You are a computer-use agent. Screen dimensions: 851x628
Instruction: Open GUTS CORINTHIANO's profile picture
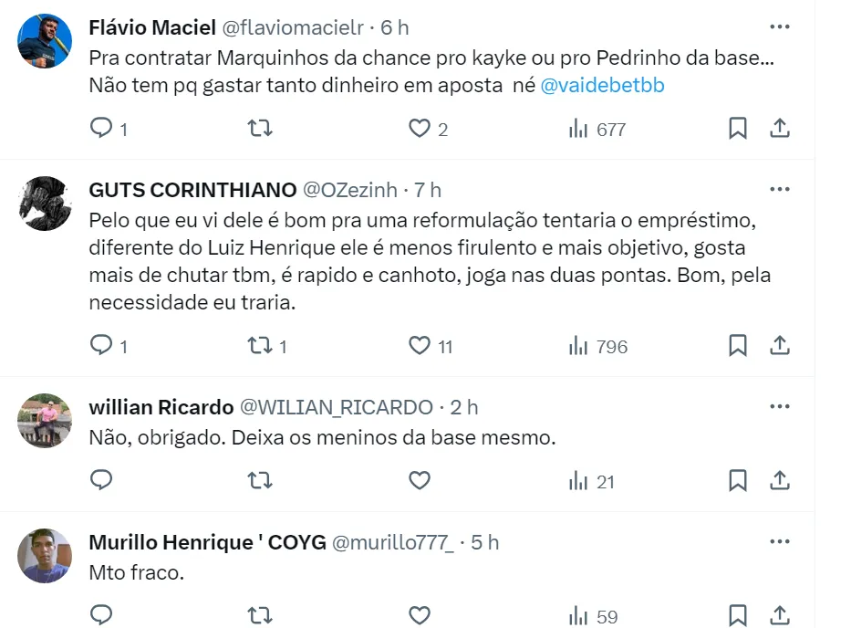(45, 204)
